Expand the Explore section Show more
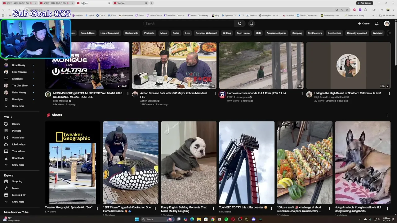Image resolution: width=397 pixels, height=223 pixels. 19,202
